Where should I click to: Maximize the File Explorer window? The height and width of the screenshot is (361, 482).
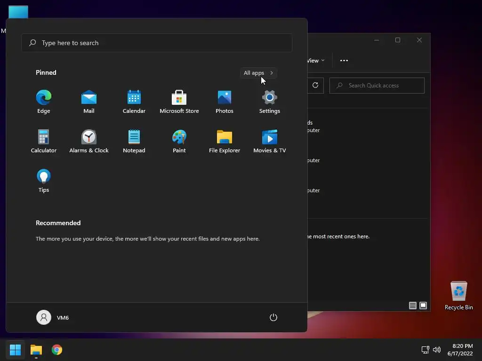pos(398,40)
